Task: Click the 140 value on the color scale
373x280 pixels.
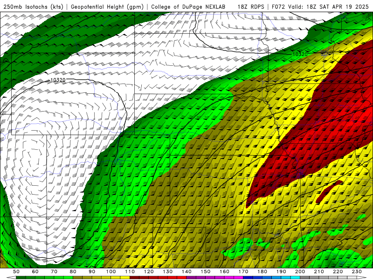Action: (186, 272)
